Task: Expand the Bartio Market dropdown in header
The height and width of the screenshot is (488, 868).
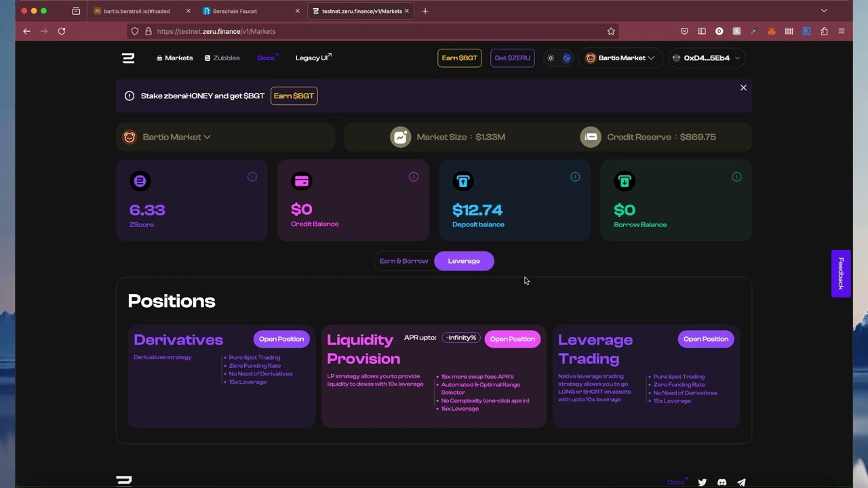Action: point(620,58)
